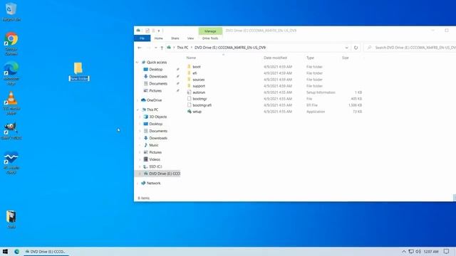Open the Drive Tools tab
The width and height of the screenshot is (456, 256).
coord(210,38)
